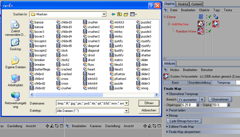The image size is (240, 137).
Task: Switch to the Struktur tab
Action: pos(183,4)
